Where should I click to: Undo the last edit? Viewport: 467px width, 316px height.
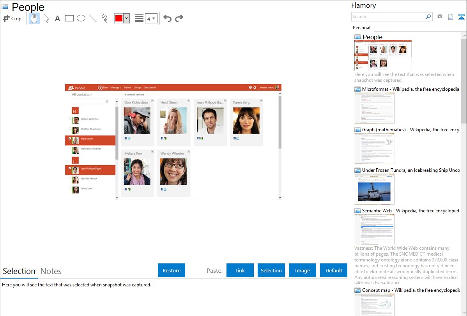[167, 18]
